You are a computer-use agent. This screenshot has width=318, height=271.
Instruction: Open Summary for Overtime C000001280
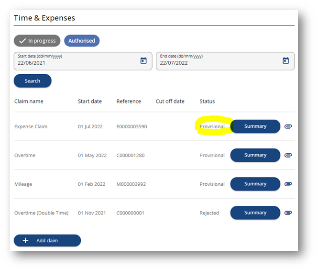[x=255, y=155]
